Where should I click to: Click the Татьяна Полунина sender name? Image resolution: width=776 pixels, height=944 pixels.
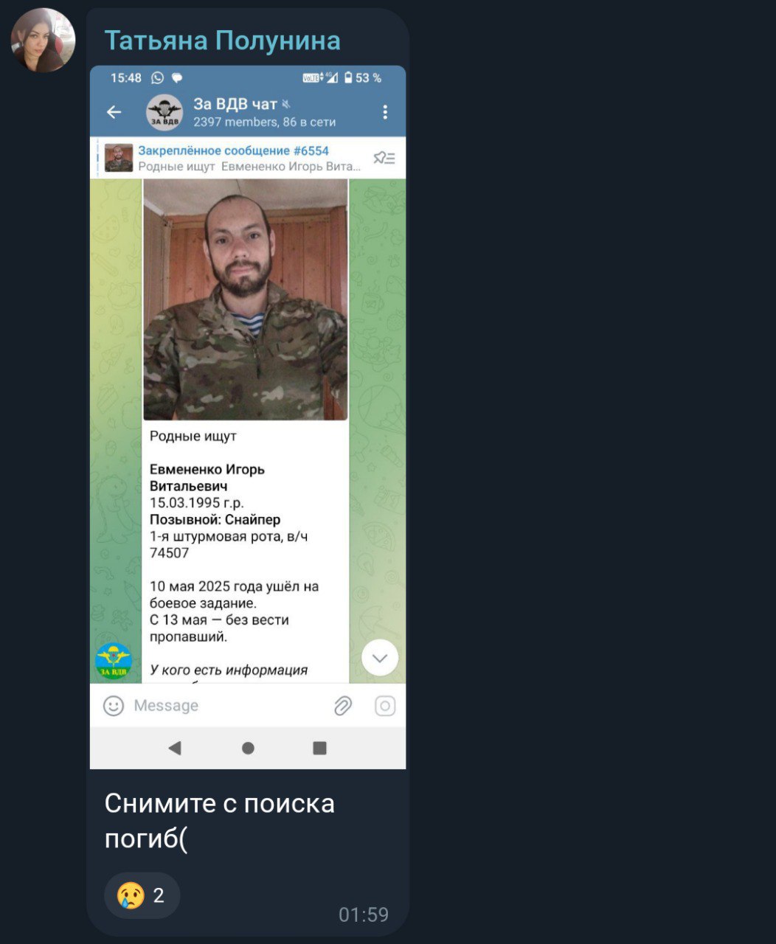[223, 40]
